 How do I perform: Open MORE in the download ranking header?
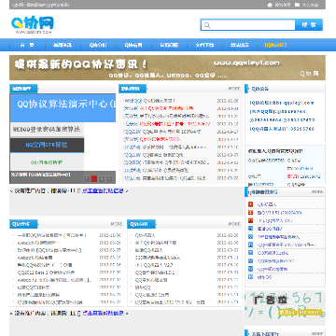(317, 192)
